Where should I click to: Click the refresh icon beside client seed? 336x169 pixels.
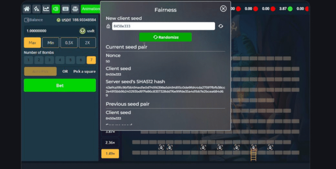click(221, 26)
